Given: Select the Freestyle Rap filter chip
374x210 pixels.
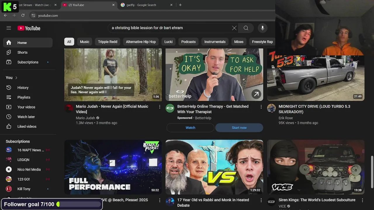Looking at the screenshot, I should point(262,42).
